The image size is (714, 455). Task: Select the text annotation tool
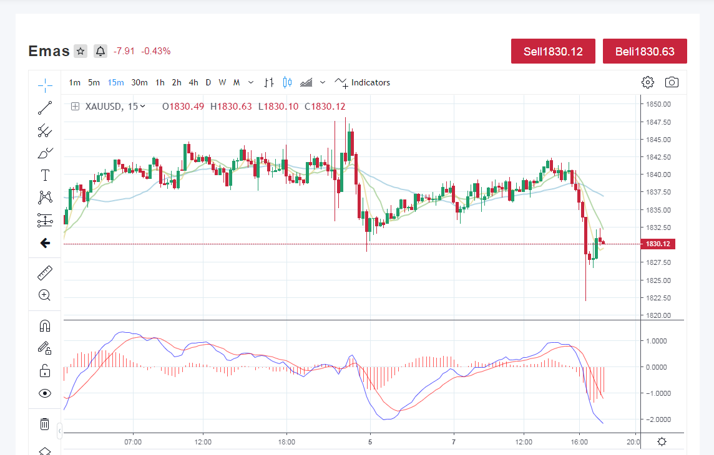coord(45,175)
